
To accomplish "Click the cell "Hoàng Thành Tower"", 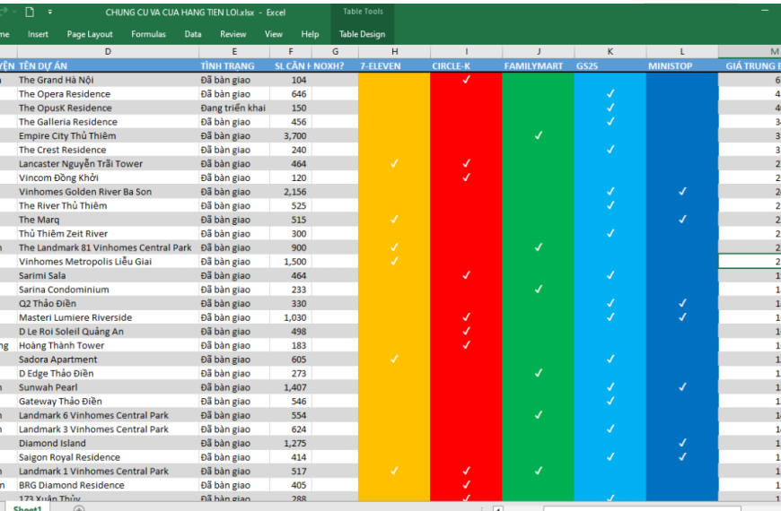I will (x=108, y=345).
